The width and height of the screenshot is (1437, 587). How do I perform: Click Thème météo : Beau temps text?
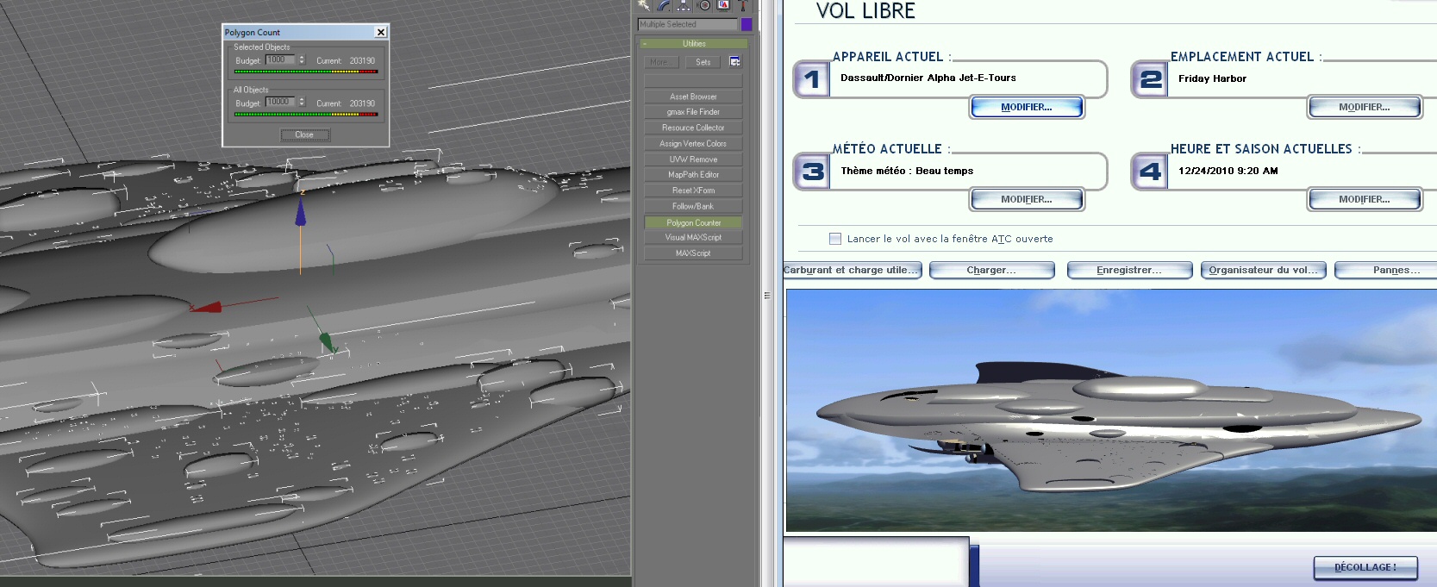pyautogui.click(x=907, y=171)
